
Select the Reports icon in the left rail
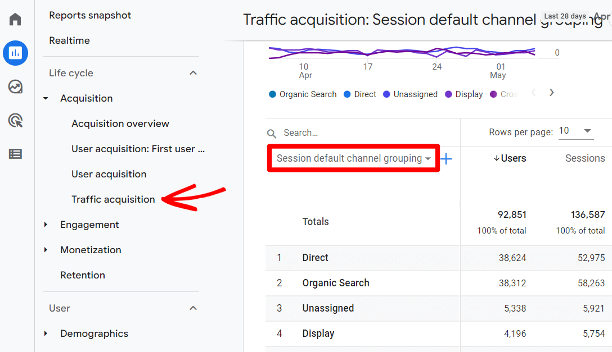pos(15,53)
